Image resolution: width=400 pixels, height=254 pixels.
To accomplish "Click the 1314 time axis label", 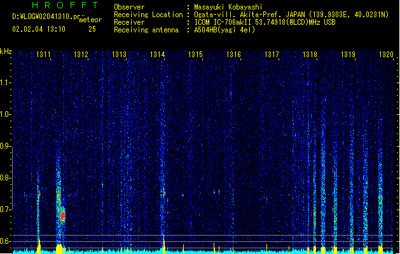I will (x=157, y=55).
